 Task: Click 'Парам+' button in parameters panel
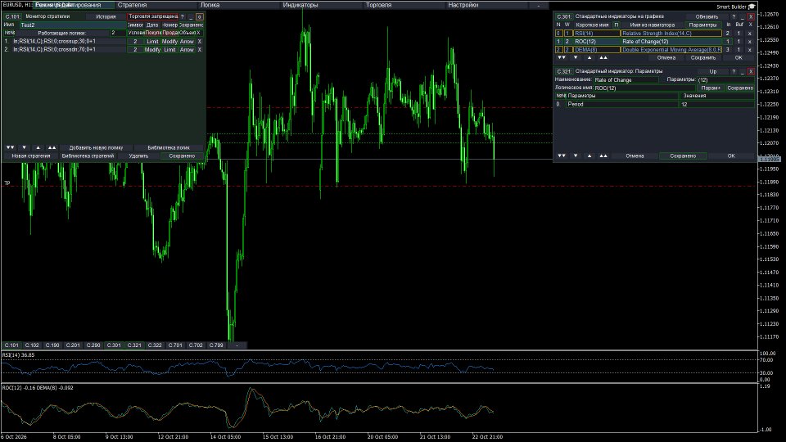pyautogui.click(x=711, y=88)
